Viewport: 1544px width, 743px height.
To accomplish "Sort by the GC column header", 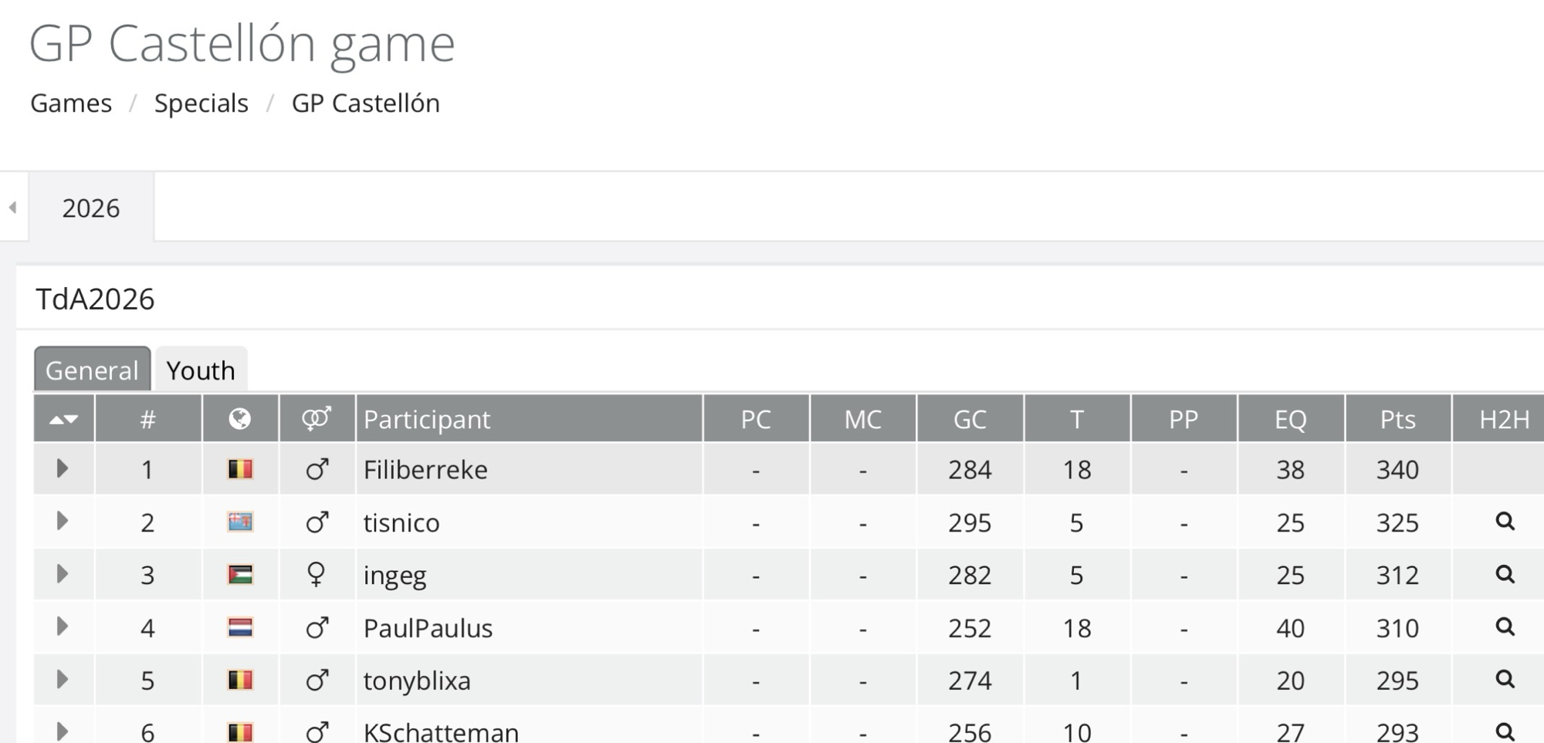I will coord(970,419).
